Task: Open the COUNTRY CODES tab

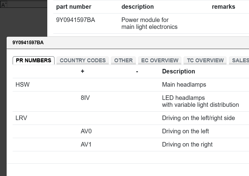Action: tap(82, 60)
